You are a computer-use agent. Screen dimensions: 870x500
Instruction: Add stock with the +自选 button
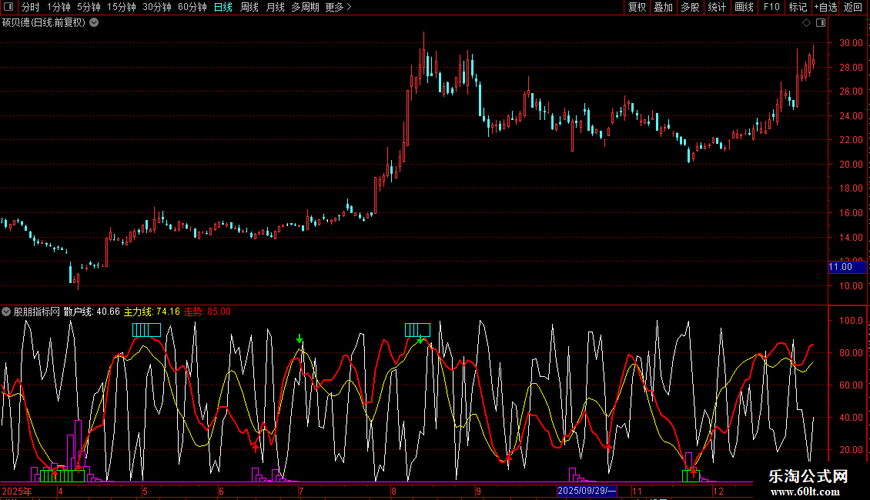[x=825, y=7]
